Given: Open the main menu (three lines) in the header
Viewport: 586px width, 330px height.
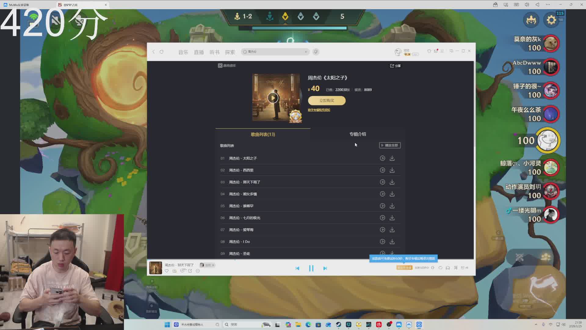Looking at the screenshot, I should [x=442, y=51].
